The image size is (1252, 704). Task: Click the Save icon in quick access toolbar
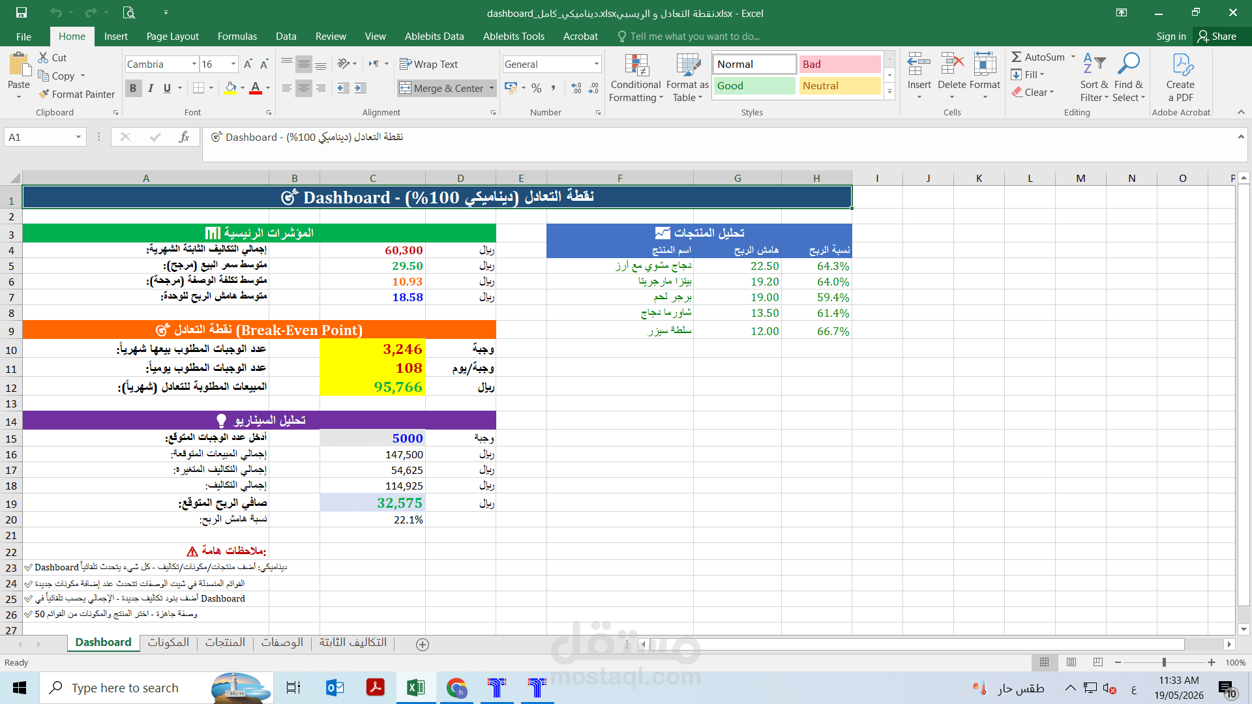[x=22, y=13]
